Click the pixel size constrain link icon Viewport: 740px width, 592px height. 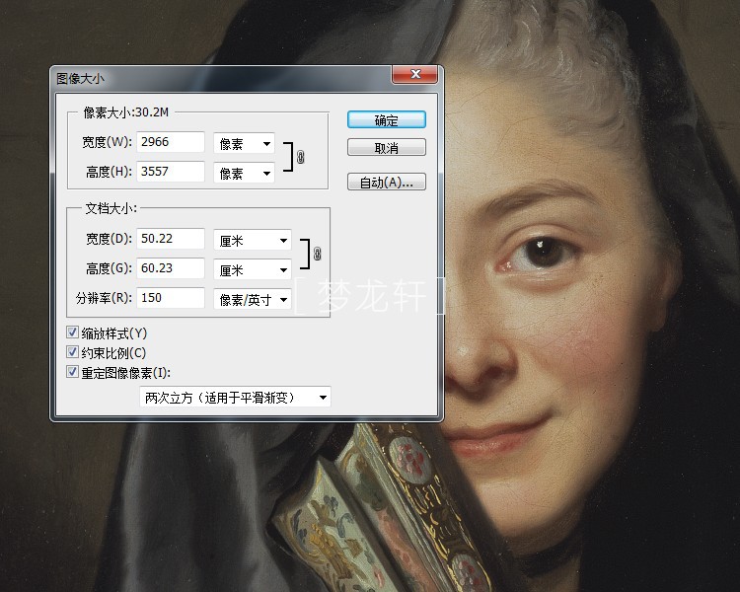tap(301, 157)
